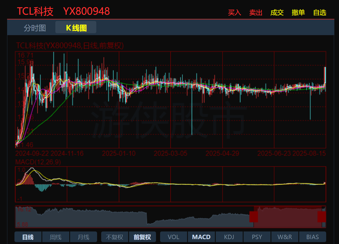Click the red selected range window
Viewport: 339px width, 244px height.
point(288,217)
